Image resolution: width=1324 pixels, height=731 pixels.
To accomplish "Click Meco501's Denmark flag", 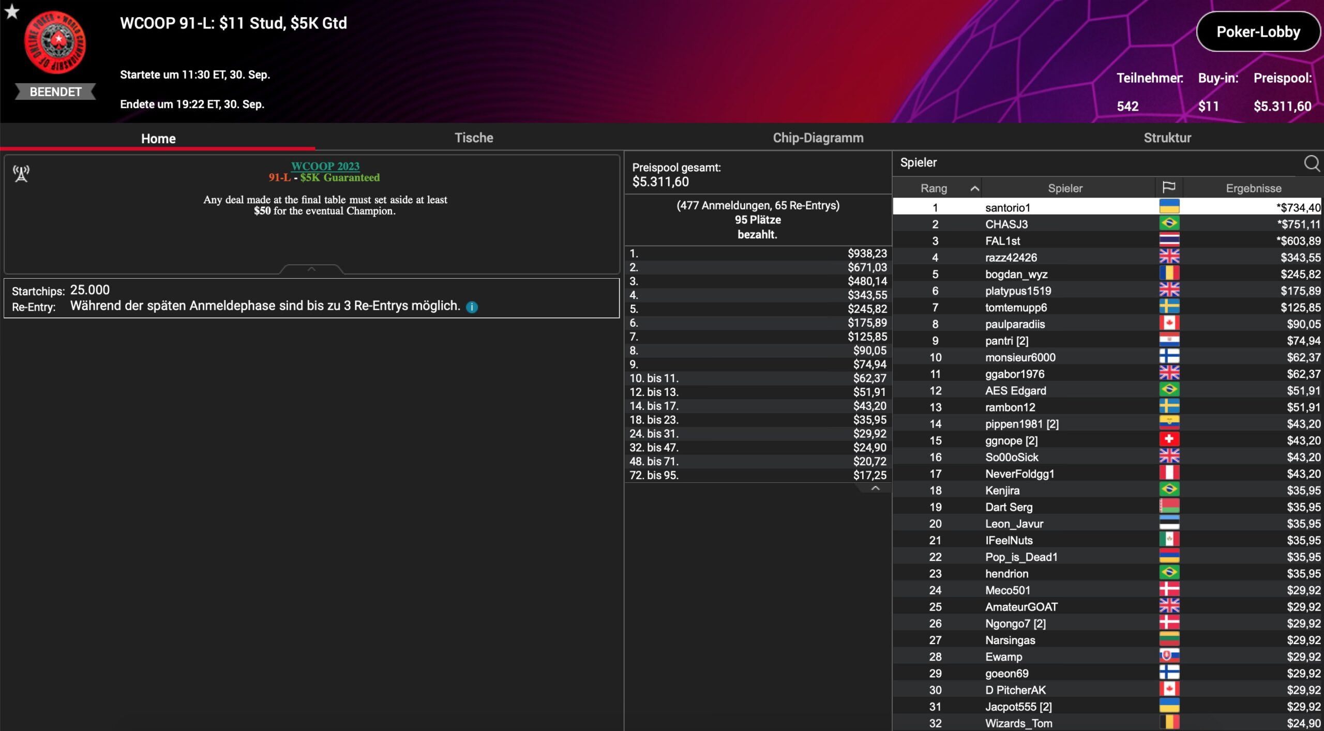I will [1169, 589].
